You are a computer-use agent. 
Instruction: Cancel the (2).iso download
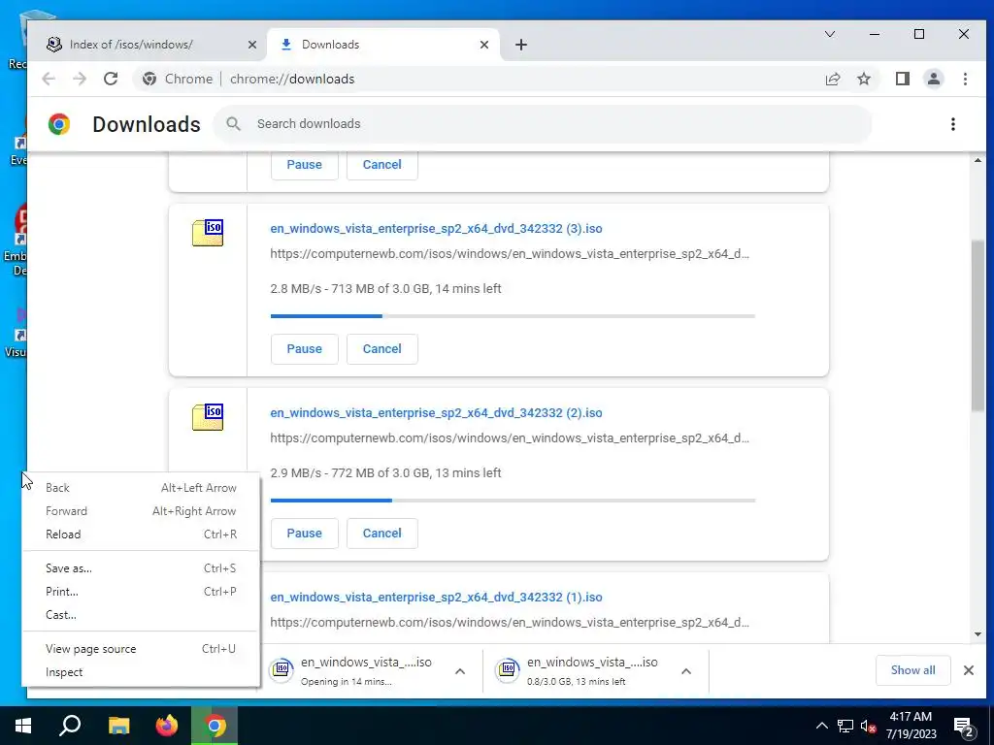click(x=382, y=534)
